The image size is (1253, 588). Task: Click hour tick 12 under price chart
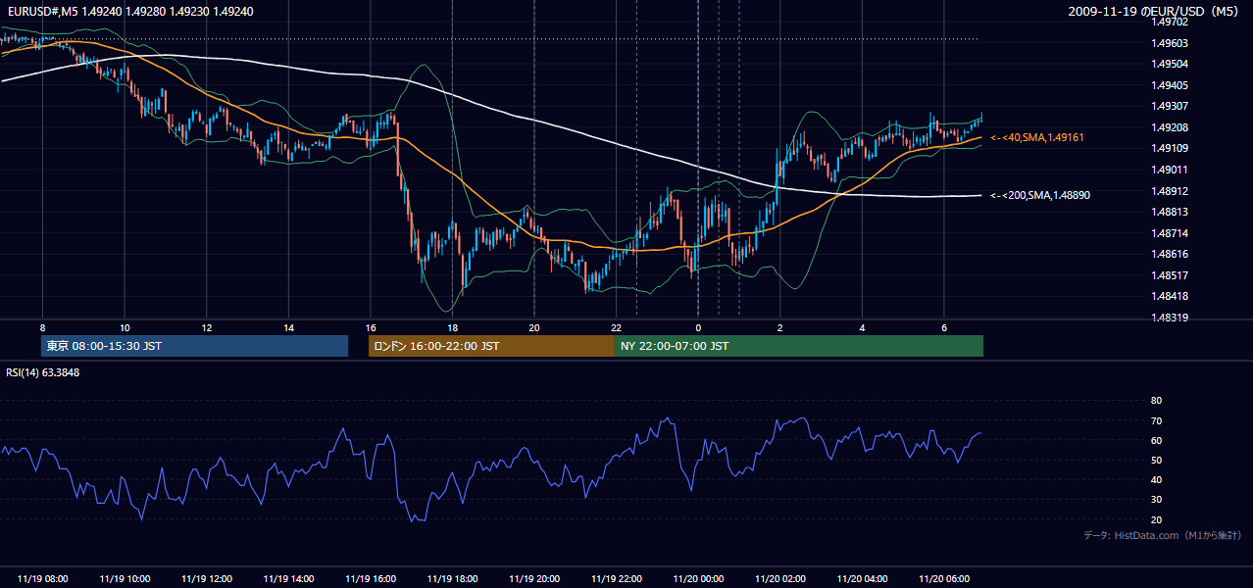[206, 327]
